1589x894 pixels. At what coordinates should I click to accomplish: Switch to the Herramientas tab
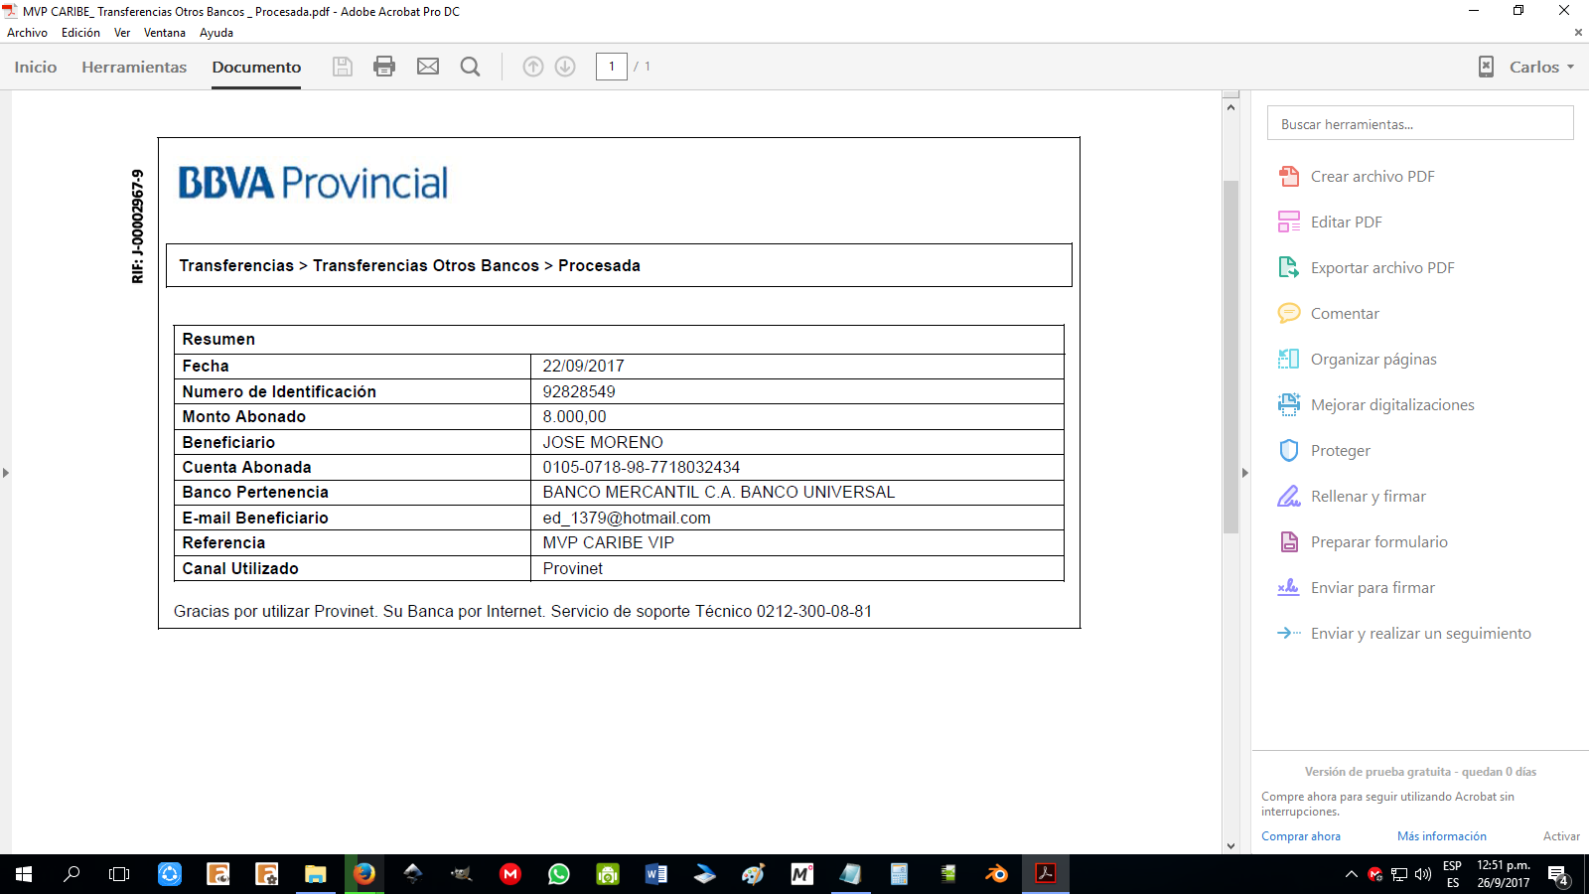(134, 67)
